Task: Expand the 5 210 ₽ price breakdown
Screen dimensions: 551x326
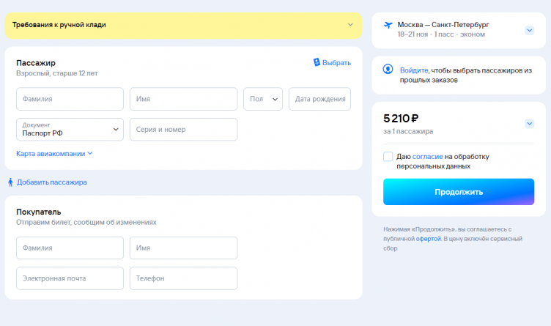Action: click(530, 124)
